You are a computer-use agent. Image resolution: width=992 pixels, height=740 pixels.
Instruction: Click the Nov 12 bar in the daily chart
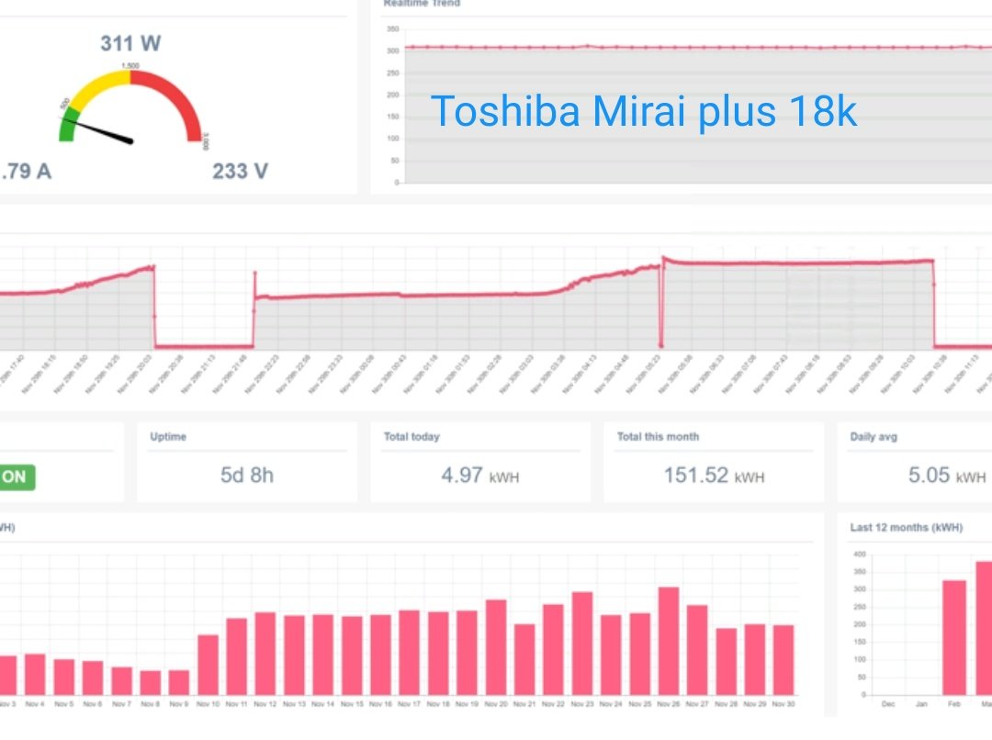pos(265,654)
